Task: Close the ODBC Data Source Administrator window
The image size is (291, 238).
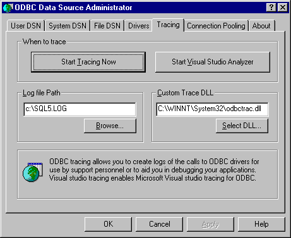Action: pos(283,8)
